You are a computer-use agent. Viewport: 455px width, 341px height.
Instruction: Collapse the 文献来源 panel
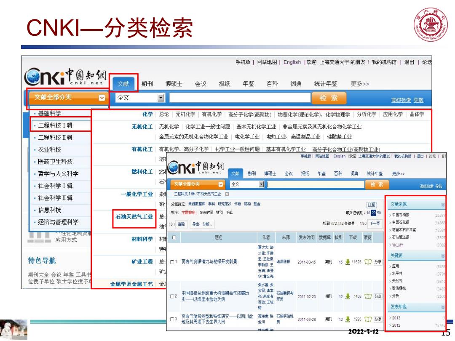point(443,205)
